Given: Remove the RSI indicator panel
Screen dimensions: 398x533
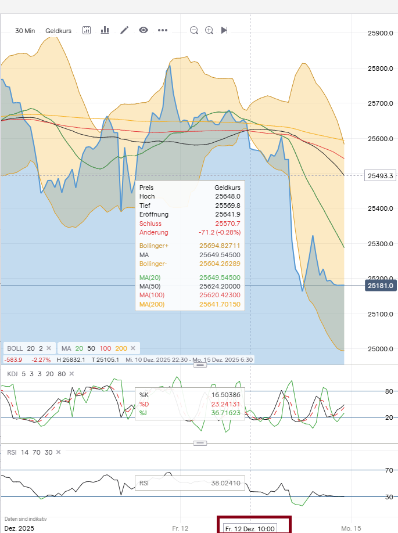Looking at the screenshot, I should (x=58, y=452).
